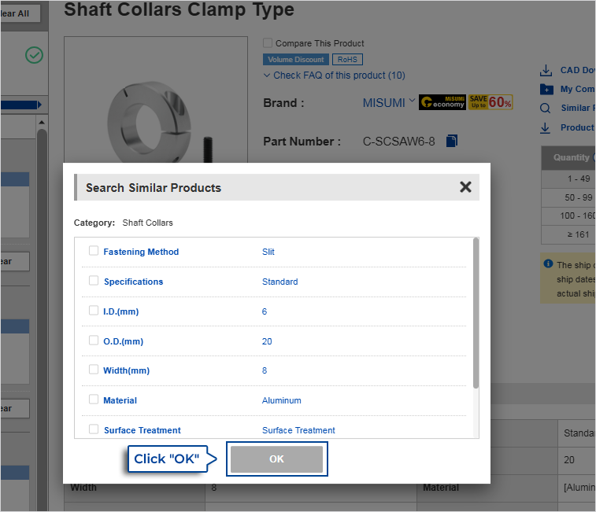Click the RoHS tag
Screen dimensions: 596x512
pyautogui.click(x=347, y=60)
